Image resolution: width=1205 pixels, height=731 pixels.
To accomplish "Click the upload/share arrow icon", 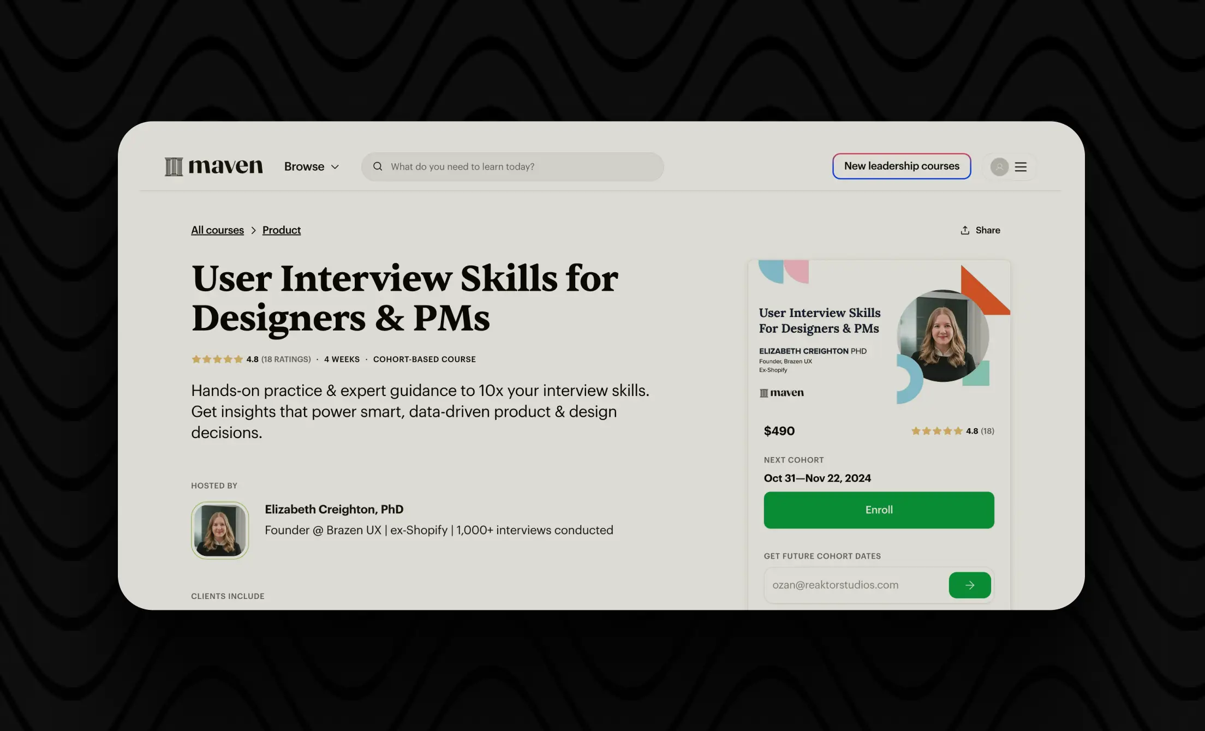I will [x=965, y=230].
